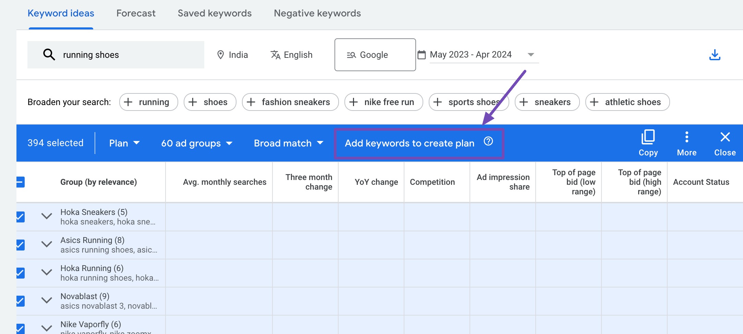743x334 pixels.
Task: Add 'fashion sneakers' to broaden search
Action: pyautogui.click(x=290, y=102)
